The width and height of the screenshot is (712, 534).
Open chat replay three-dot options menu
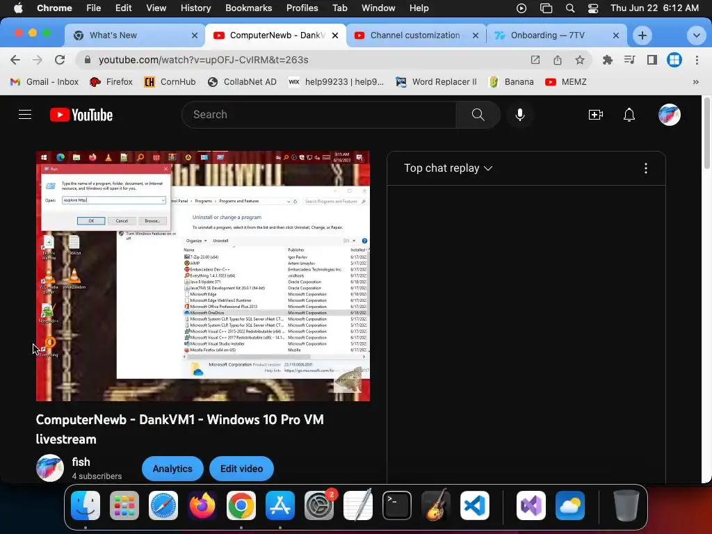646,168
